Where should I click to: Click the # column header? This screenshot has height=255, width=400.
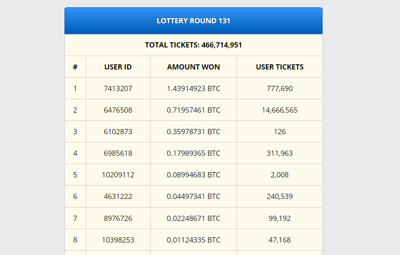click(75, 67)
